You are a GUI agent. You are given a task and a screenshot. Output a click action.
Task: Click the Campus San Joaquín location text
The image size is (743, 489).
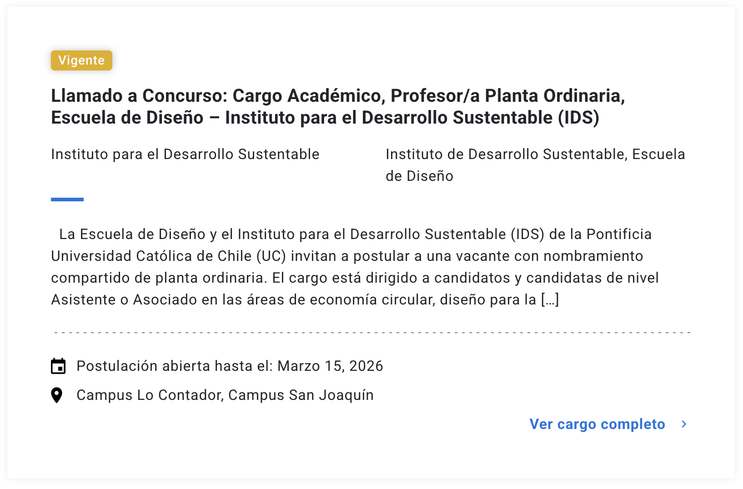[x=301, y=395]
